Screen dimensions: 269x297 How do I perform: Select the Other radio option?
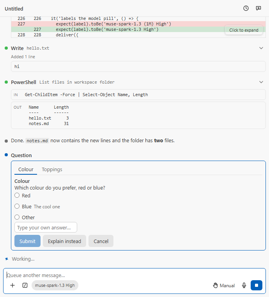[x=17, y=217]
